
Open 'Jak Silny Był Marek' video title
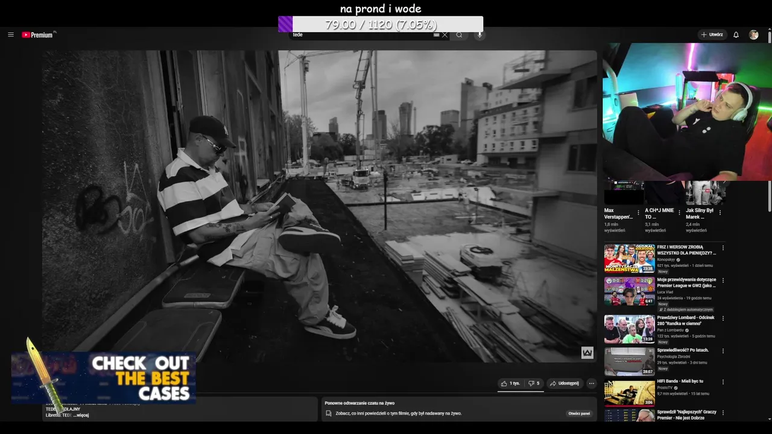tap(700, 213)
